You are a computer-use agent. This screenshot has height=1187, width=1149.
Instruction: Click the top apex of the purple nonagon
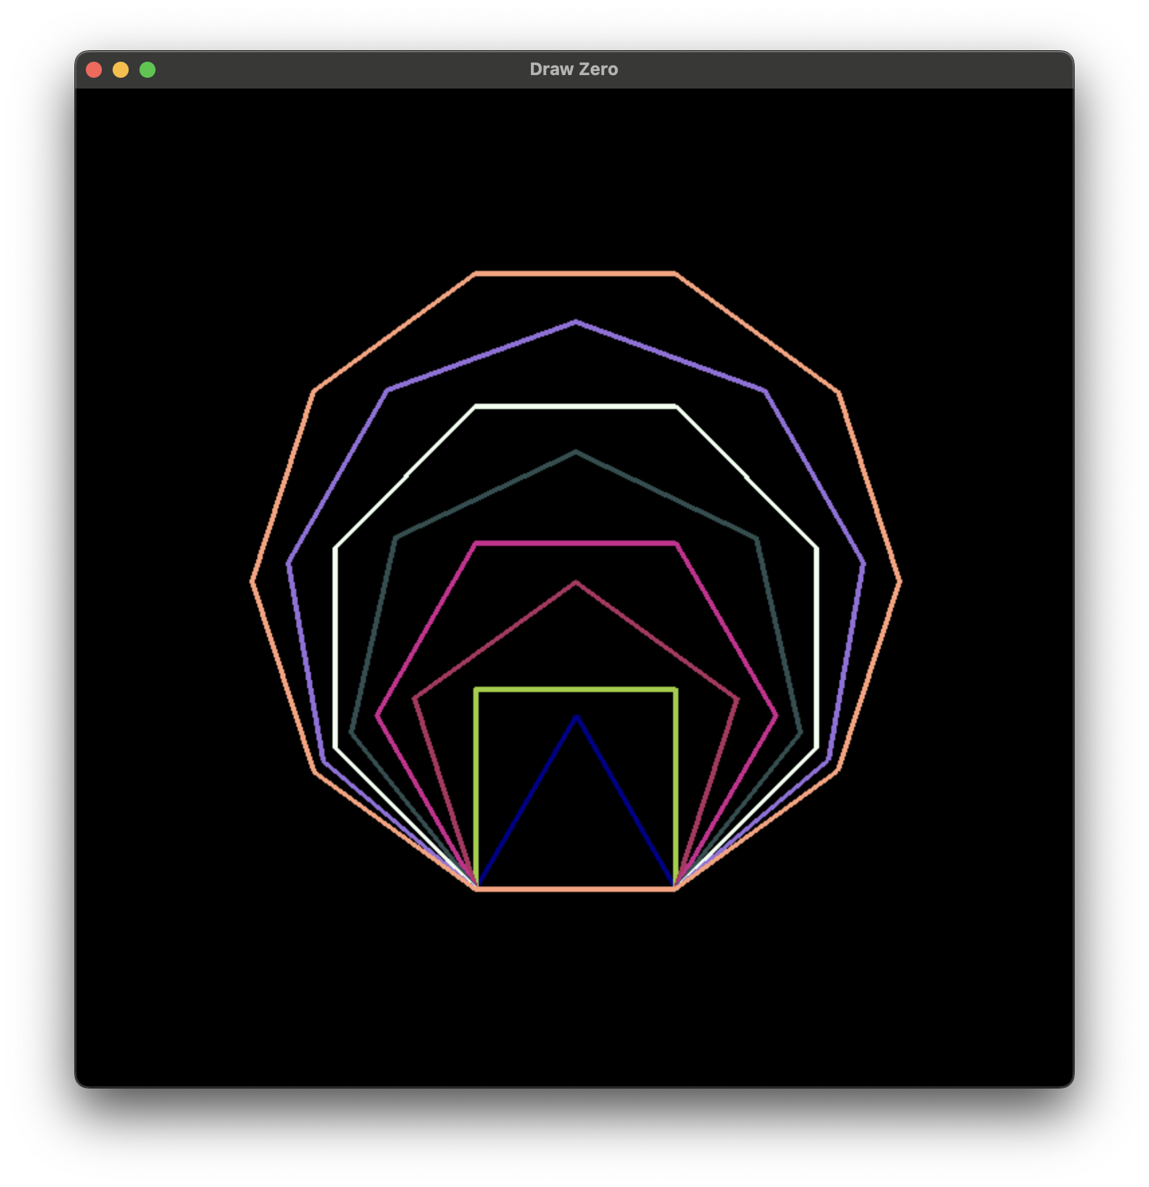[x=576, y=323]
